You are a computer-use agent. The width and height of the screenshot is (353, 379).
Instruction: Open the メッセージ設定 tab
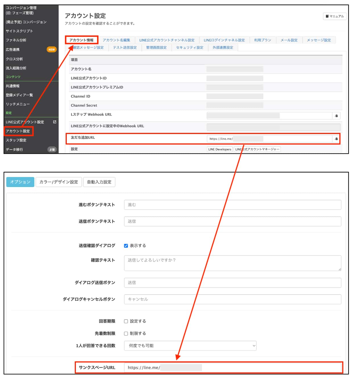319,40
